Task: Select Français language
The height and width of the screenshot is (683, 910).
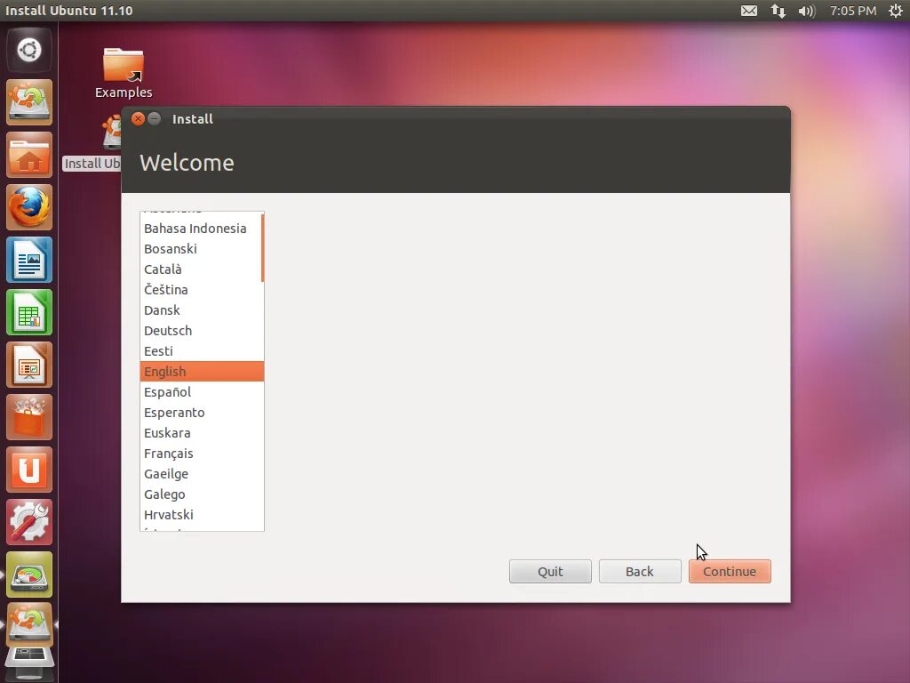Action: tap(202, 453)
